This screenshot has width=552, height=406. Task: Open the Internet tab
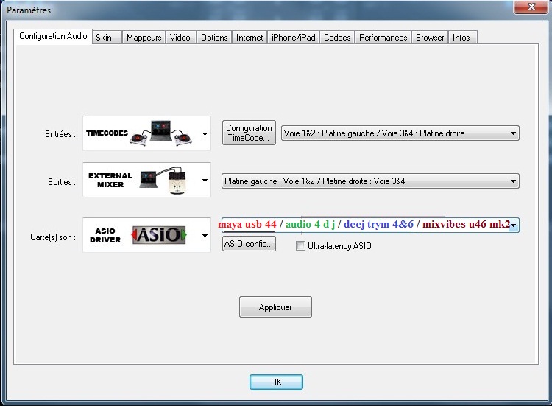(x=250, y=38)
